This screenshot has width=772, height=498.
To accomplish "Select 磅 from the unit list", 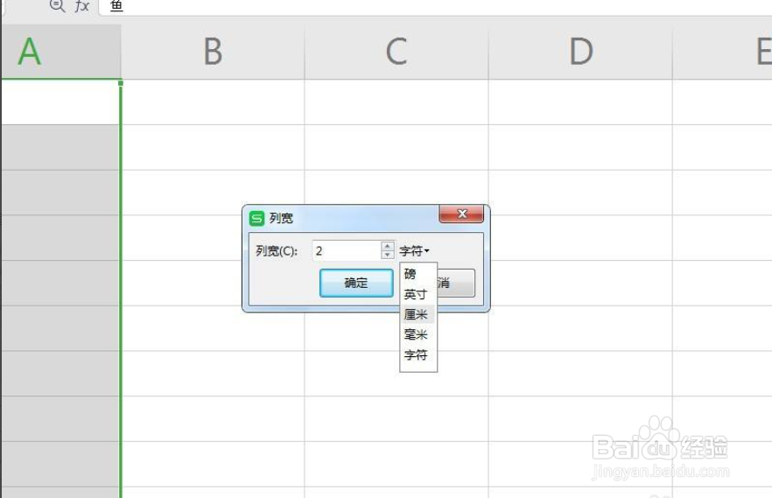I will 411,274.
